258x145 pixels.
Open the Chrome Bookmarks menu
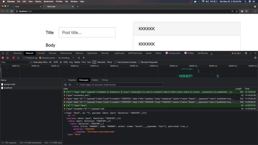[x=48, y=2]
